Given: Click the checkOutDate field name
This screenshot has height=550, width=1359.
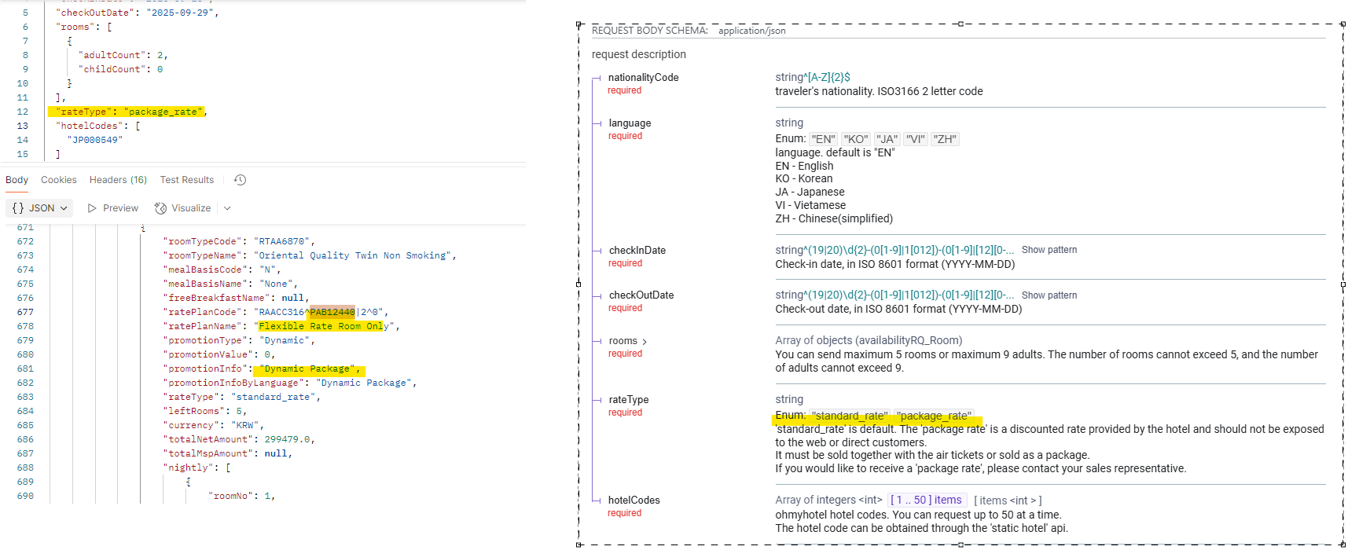Looking at the screenshot, I should [641, 295].
